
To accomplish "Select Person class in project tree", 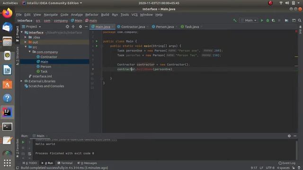I will pos(46,67).
